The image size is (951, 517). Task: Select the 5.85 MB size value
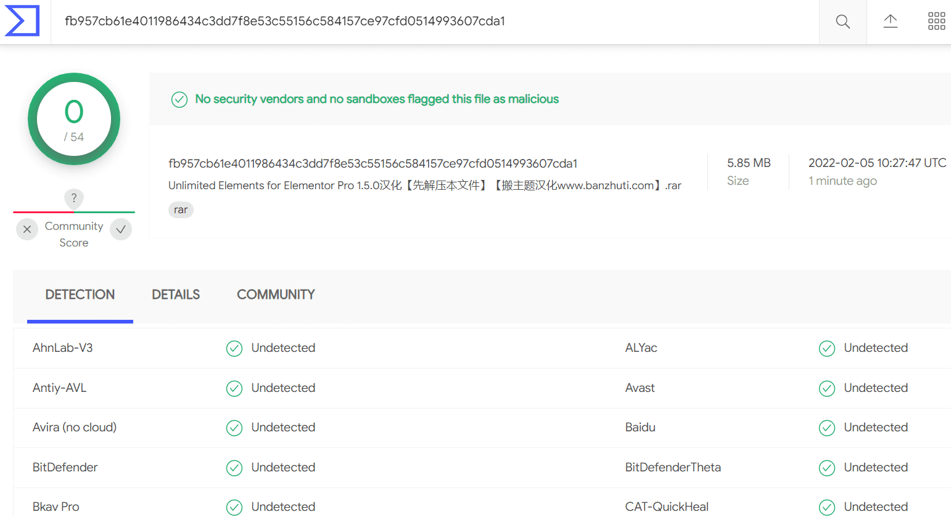pyautogui.click(x=749, y=163)
